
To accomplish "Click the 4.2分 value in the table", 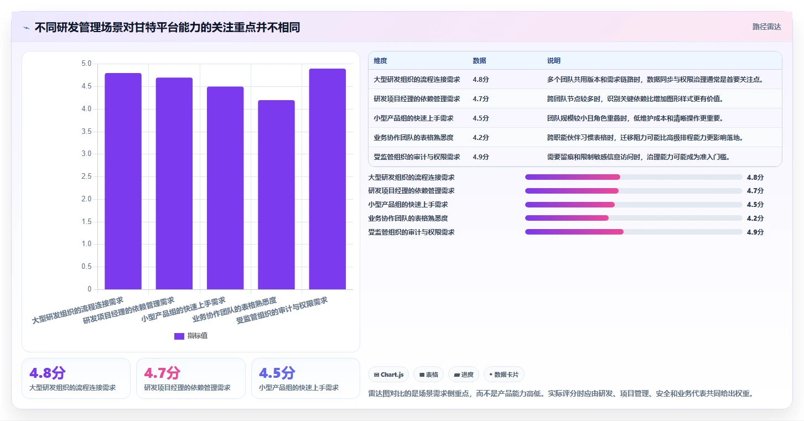I will click(x=481, y=138).
